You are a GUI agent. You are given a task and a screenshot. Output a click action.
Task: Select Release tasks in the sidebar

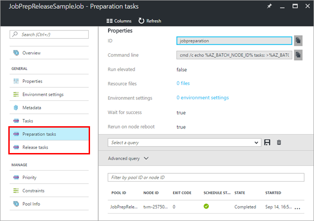tap(35, 147)
